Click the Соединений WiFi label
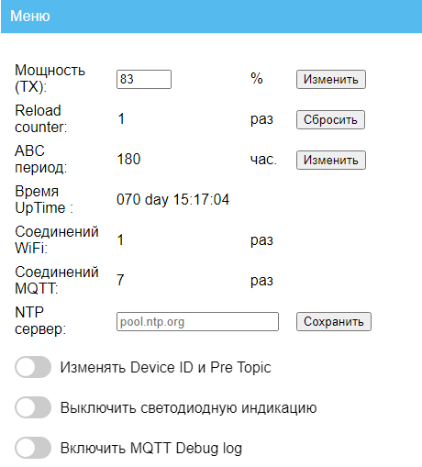Screen dimensions: 422x467 coord(57,240)
